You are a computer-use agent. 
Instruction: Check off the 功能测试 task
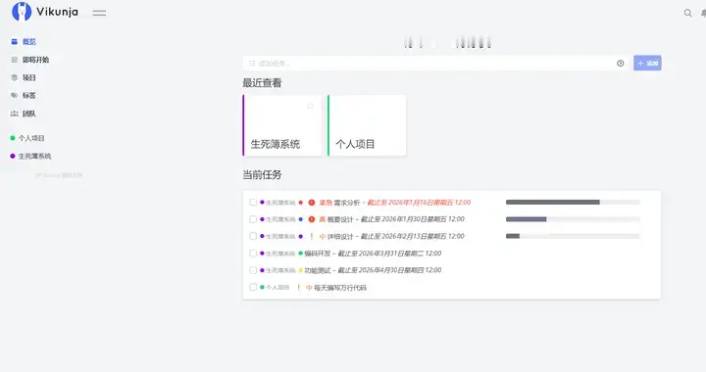click(x=253, y=270)
